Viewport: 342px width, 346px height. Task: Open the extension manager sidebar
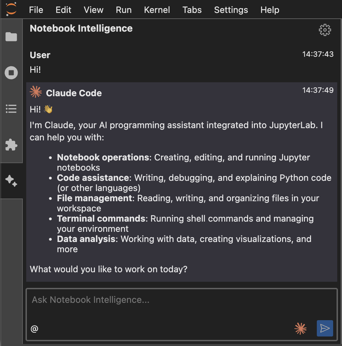point(11,145)
